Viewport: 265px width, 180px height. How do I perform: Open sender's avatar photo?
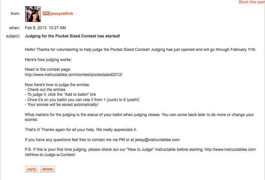(x=33, y=14)
